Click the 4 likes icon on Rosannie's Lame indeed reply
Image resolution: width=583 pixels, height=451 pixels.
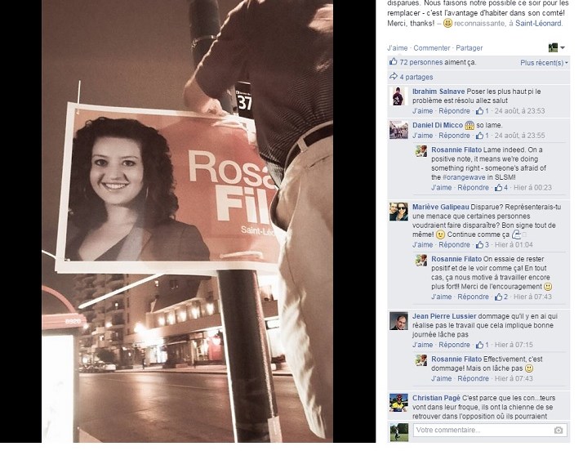[x=501, y=188]
